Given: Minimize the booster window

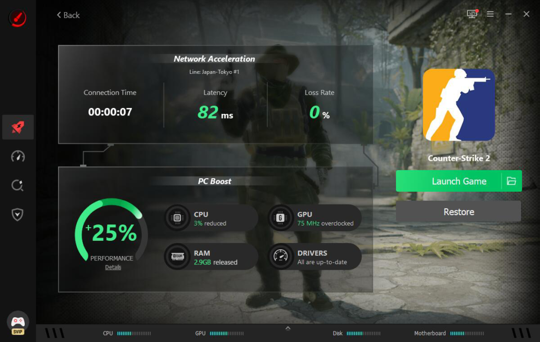Looking at the screenshot, I should 508,14.
